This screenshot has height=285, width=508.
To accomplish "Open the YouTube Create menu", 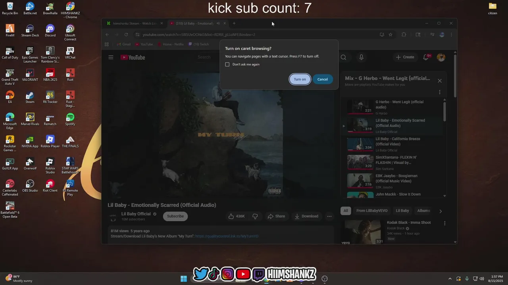I will (x=405, y=57).
